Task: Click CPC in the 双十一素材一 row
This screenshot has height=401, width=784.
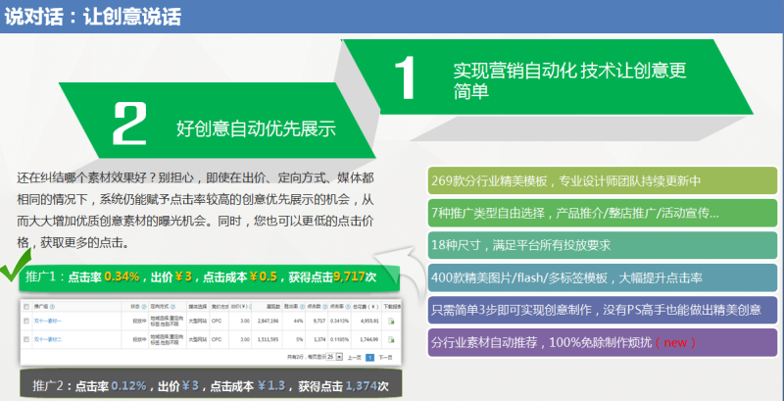Action: pyautogui.click(x=217, y=321)
